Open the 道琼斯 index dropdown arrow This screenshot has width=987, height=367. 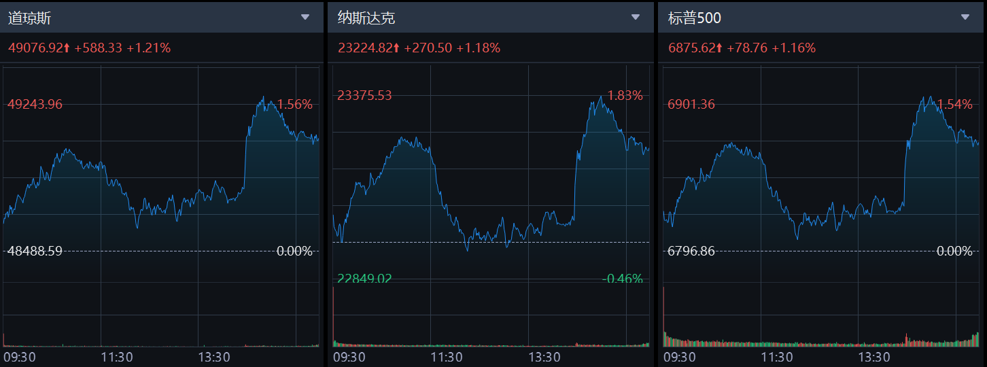305,18
